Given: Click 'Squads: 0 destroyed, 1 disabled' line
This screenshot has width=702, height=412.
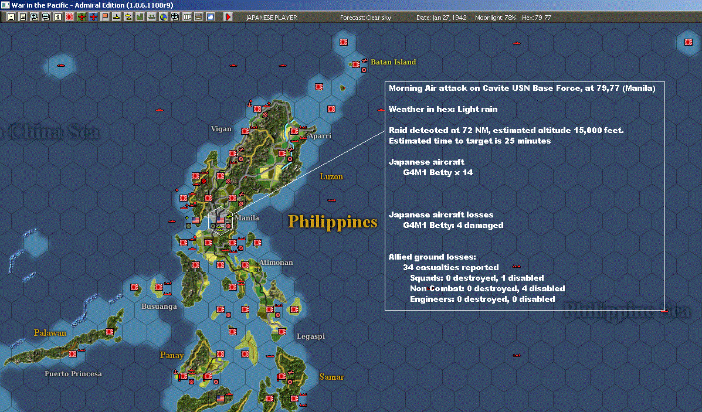Looking at the screenshot, I should 477,278.
